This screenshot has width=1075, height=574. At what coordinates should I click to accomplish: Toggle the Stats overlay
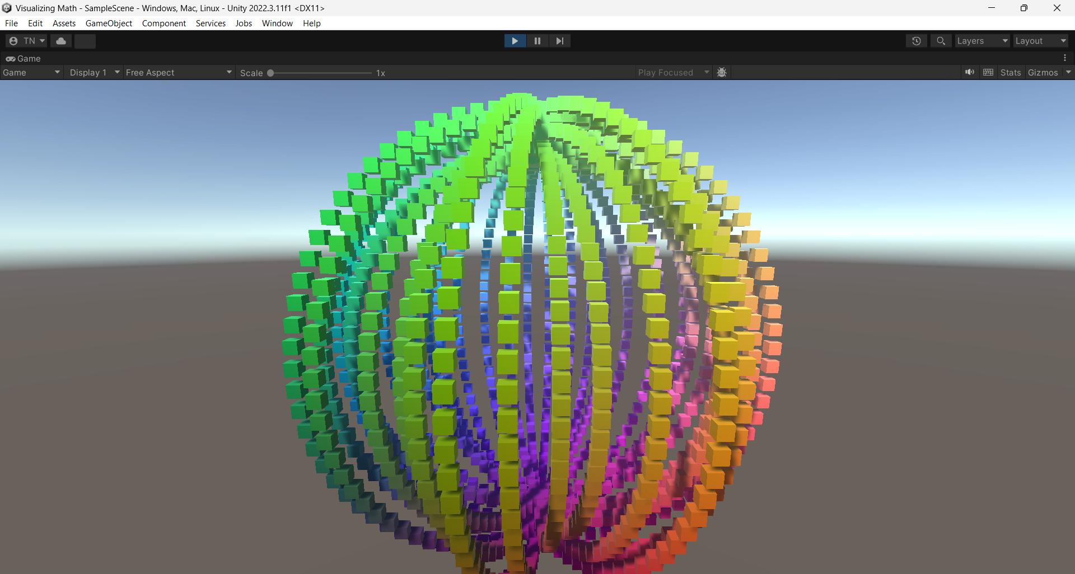click(x=1011, y=73)
